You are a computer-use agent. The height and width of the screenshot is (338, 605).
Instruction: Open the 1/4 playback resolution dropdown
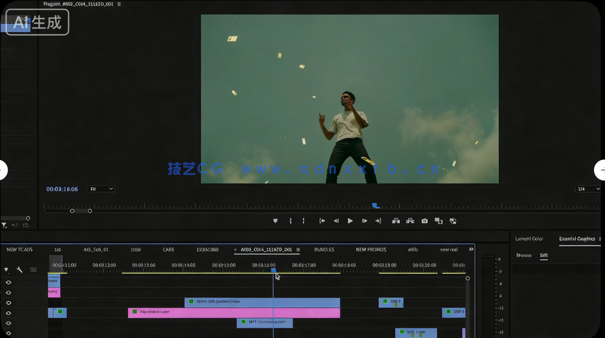click(588, 189)
